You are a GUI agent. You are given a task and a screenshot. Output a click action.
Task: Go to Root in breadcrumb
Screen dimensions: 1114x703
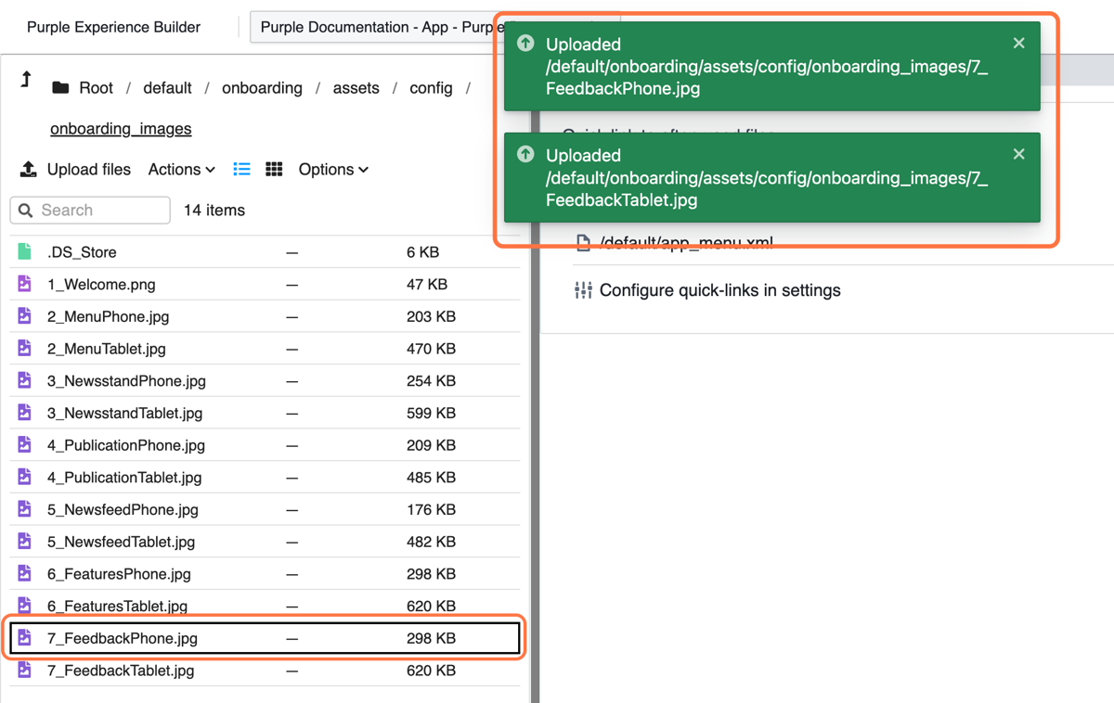[x=97, y=87]
